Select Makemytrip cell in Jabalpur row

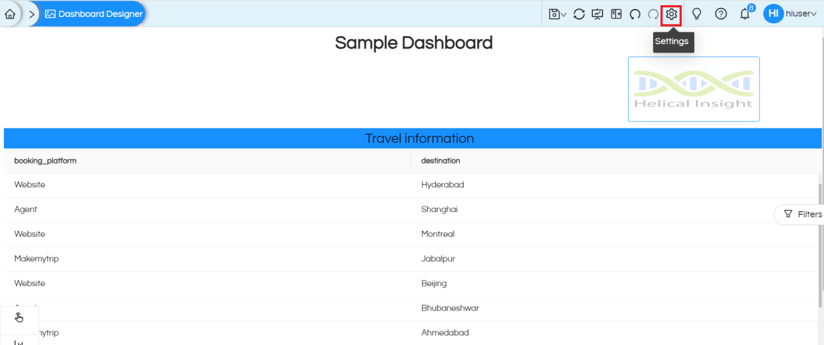36,259
